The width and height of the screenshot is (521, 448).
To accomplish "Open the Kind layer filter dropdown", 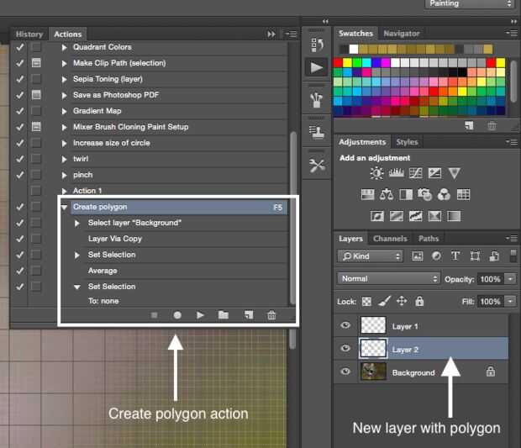I will (x=370, y=256).
